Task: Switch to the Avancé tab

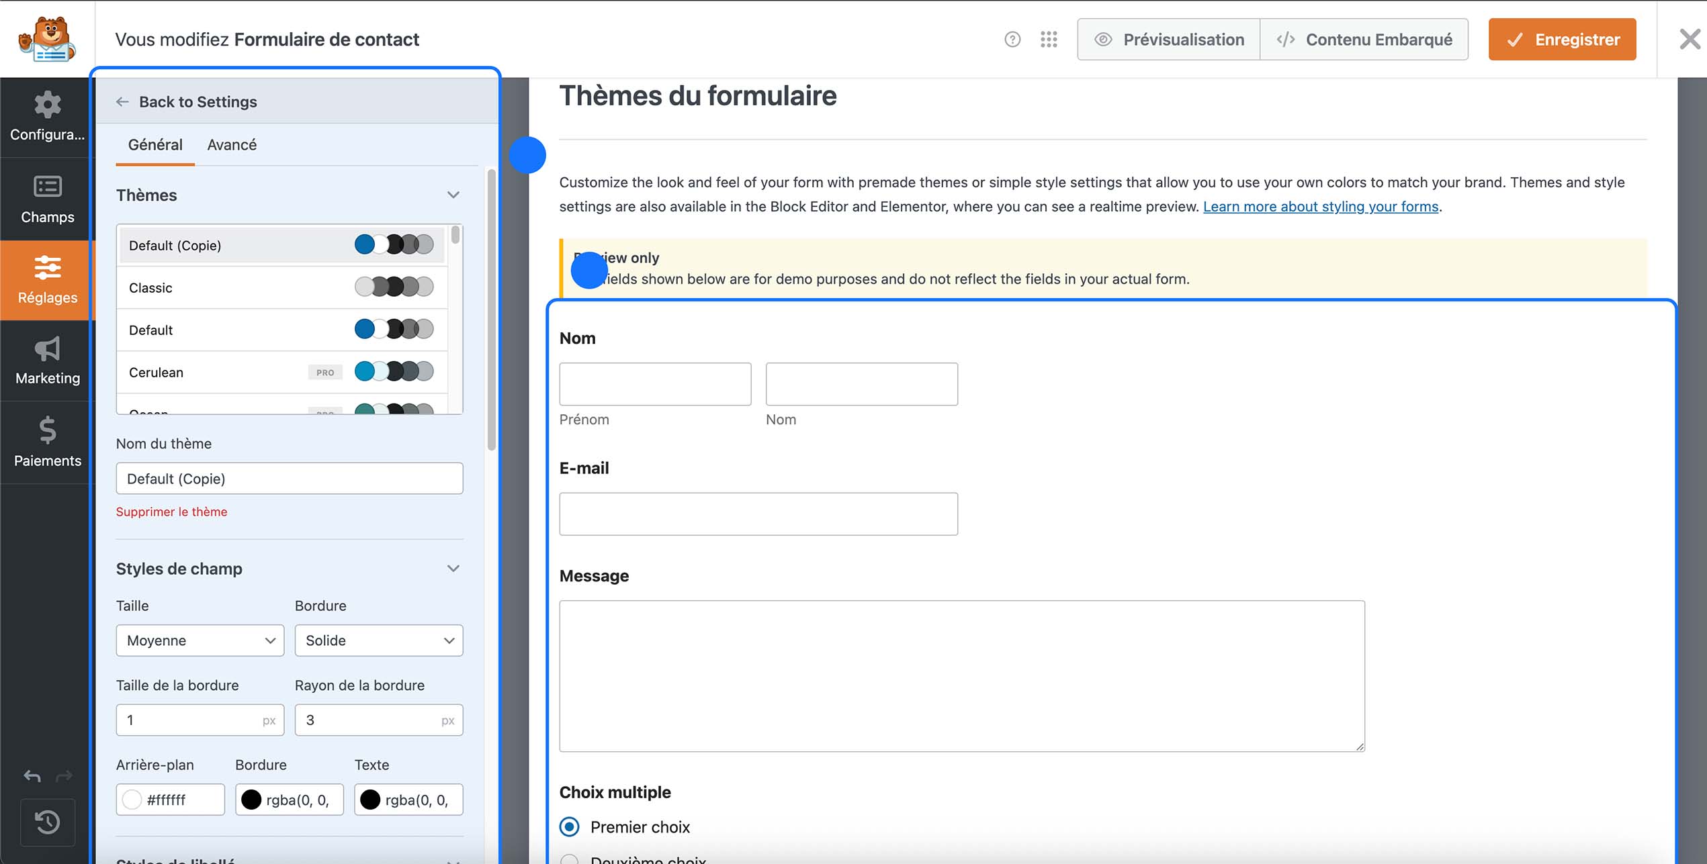Action: (231, 144)
